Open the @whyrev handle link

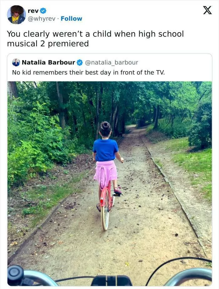click(41, 18)
